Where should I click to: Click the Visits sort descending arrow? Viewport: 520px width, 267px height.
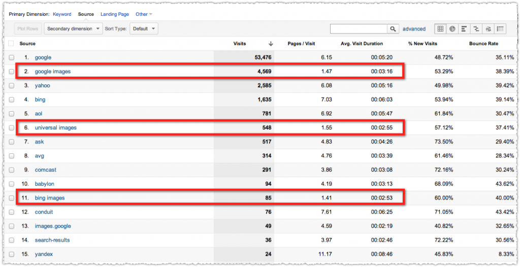pyautogui.click(x=271, y=44)
